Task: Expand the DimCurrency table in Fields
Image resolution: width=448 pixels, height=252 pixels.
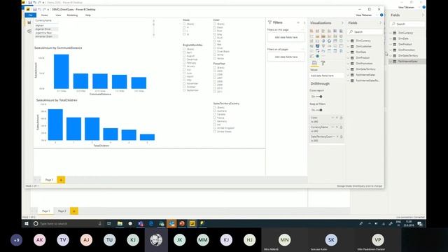Action: 349,41
